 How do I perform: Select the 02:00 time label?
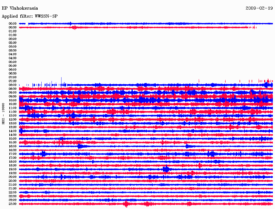click(12, 39)
